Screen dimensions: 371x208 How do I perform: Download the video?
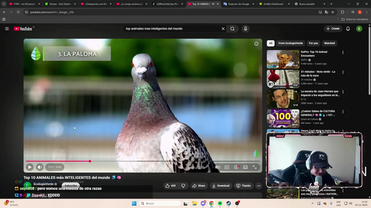tap(221, 186)
